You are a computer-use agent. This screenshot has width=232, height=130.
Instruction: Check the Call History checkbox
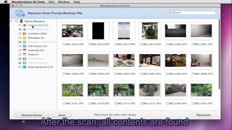20,46
